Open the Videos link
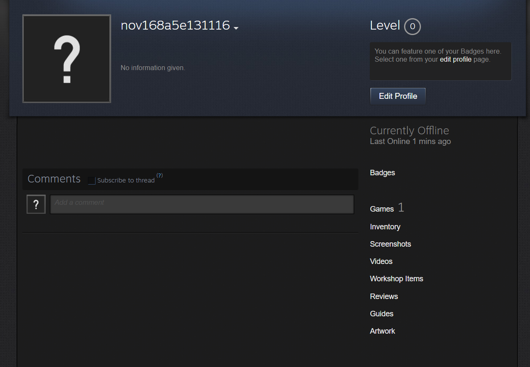 click(381, 261)
